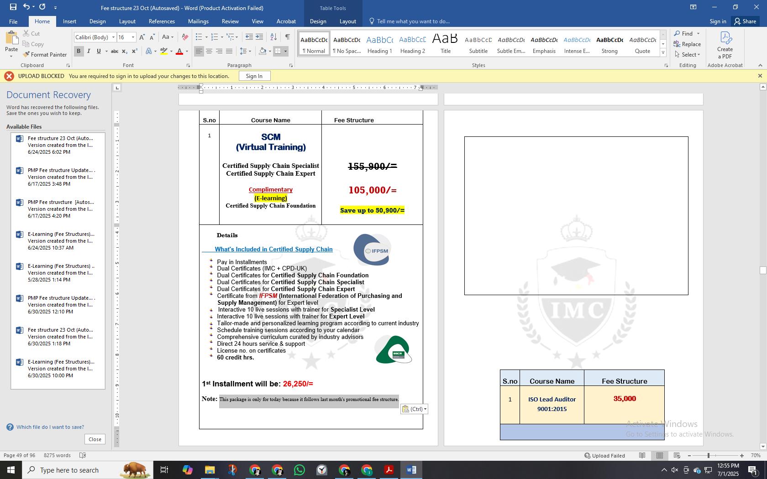Viewport: 767px width, 479px height.
Task: Expand the Find dropdown arrow
Action: tap(698, 34)
